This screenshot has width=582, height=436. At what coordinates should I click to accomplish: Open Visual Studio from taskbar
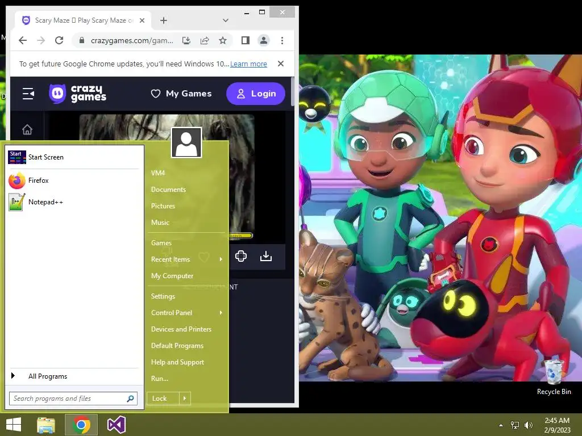coord(117,425)
